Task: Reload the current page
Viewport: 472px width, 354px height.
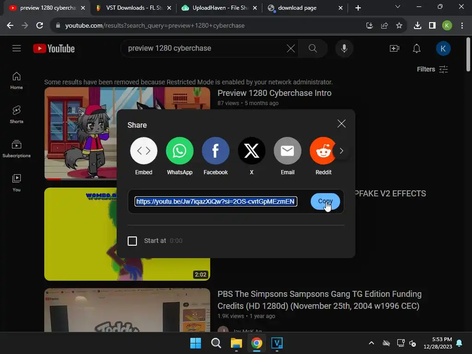Action: [40, 26]
